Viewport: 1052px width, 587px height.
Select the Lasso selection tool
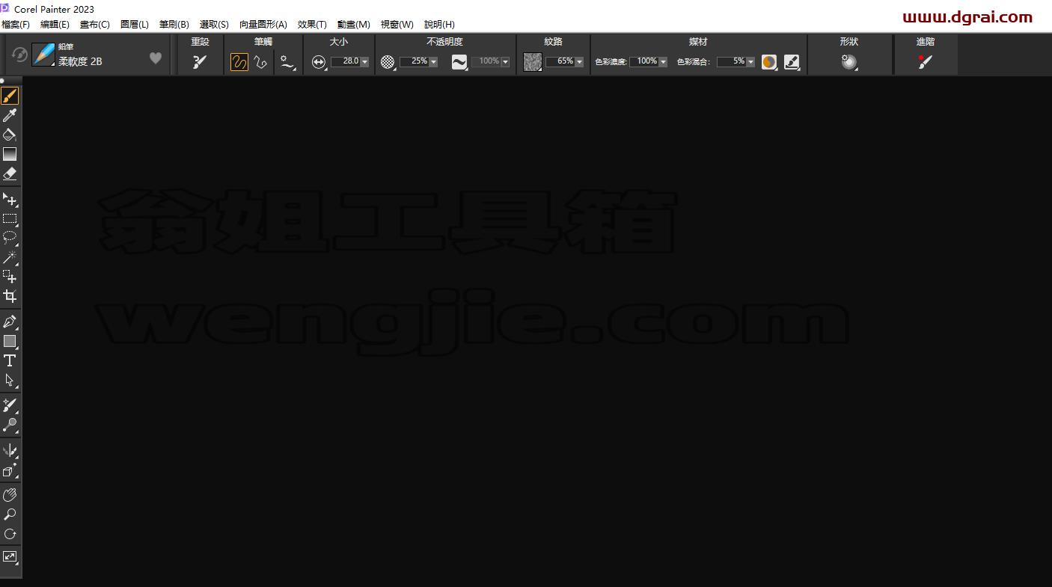point(10,238)
